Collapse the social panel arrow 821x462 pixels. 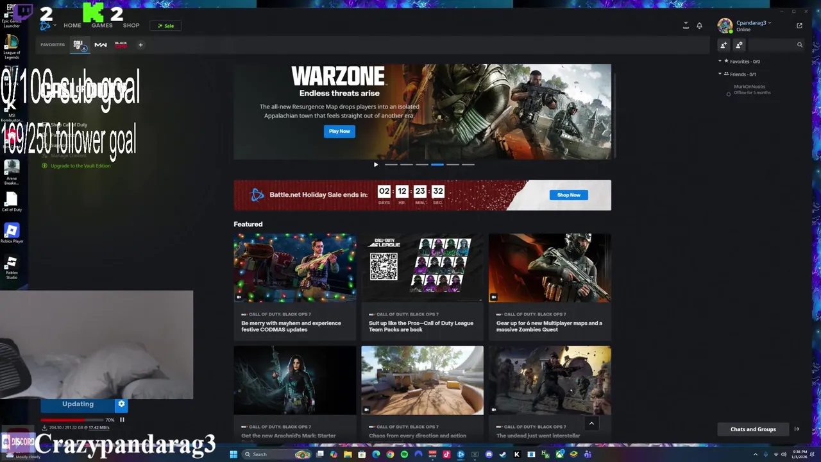[797, 429]
